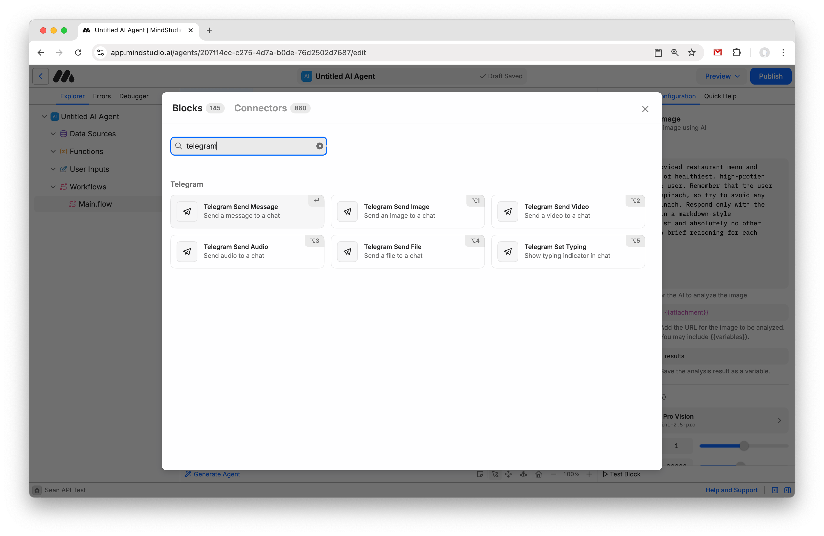Close the Blocks dialog
The height and width of the screenshot is (536, 824).
pyautogui.click(x=645, y=109)
